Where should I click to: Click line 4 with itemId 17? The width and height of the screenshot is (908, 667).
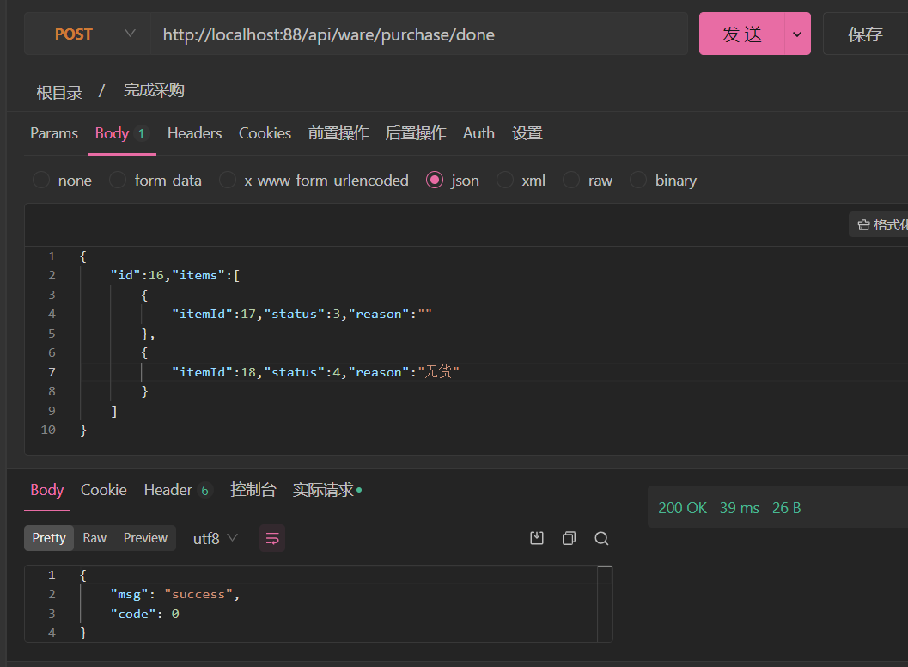pos(302,314)
